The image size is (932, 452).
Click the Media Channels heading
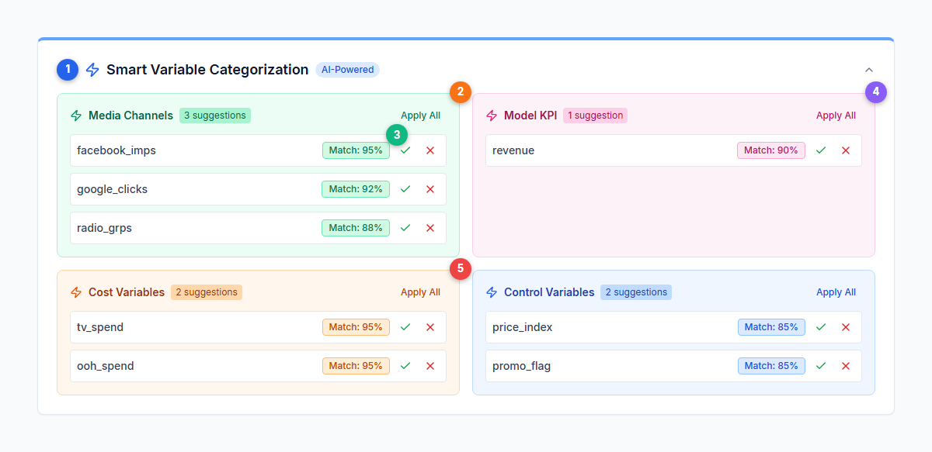click(x=130, y=116)
